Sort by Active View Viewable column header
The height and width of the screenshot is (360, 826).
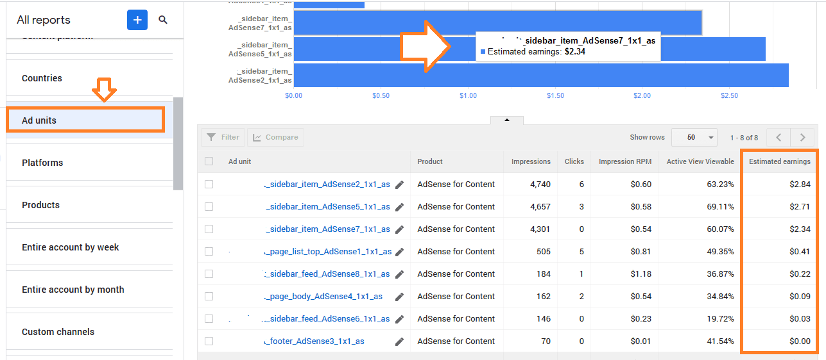700,161
